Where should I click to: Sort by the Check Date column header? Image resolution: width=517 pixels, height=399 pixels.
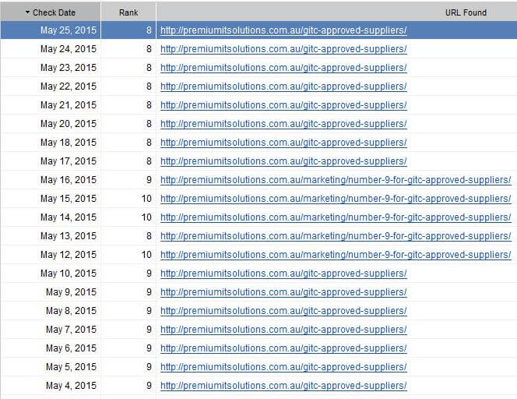[51, 12]
